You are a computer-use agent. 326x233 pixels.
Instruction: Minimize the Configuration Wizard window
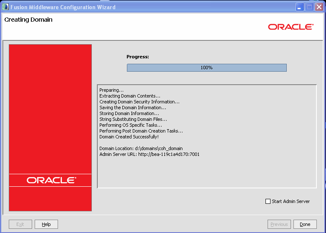(x=300, y=7)
